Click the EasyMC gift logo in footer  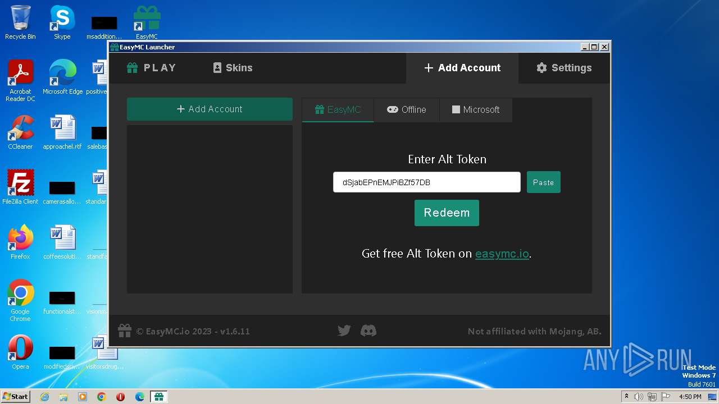click(124, 330)
